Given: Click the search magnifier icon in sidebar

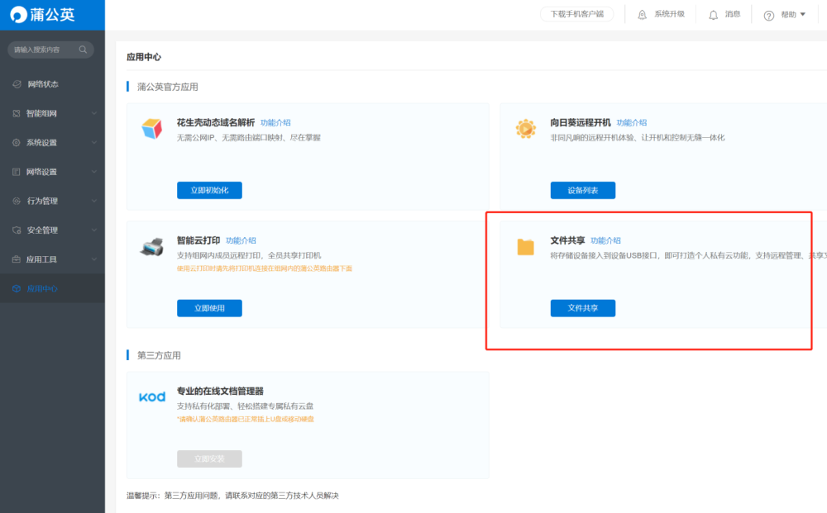Looking at the screenshot, I should 83,50.
